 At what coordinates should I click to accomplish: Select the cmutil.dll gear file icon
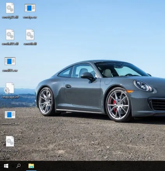30,35
